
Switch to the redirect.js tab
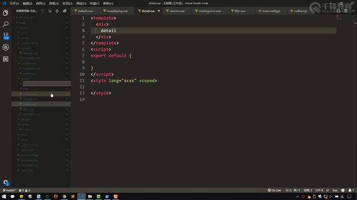click(x=300, y=11)
